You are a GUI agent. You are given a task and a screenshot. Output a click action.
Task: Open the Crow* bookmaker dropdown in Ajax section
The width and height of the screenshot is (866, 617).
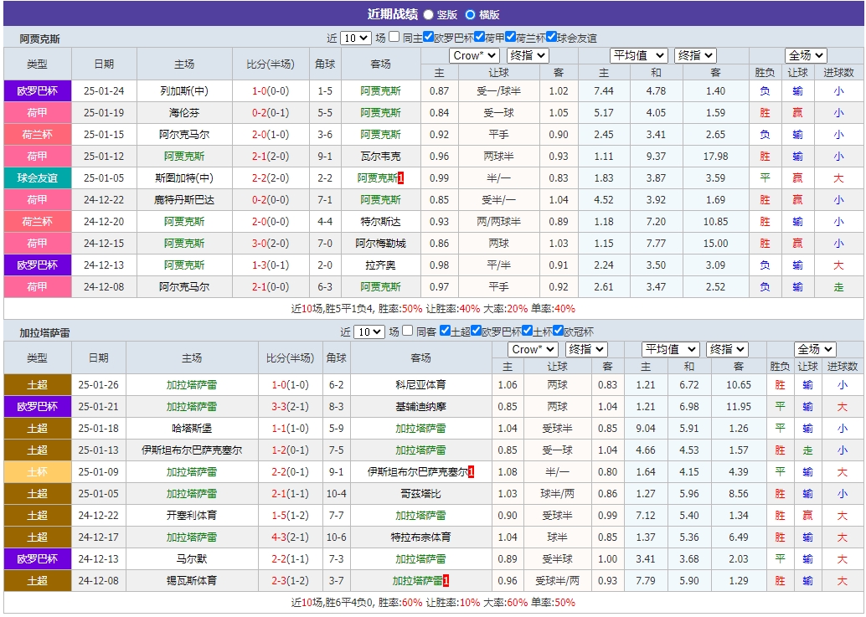click(x=473, y=54)
